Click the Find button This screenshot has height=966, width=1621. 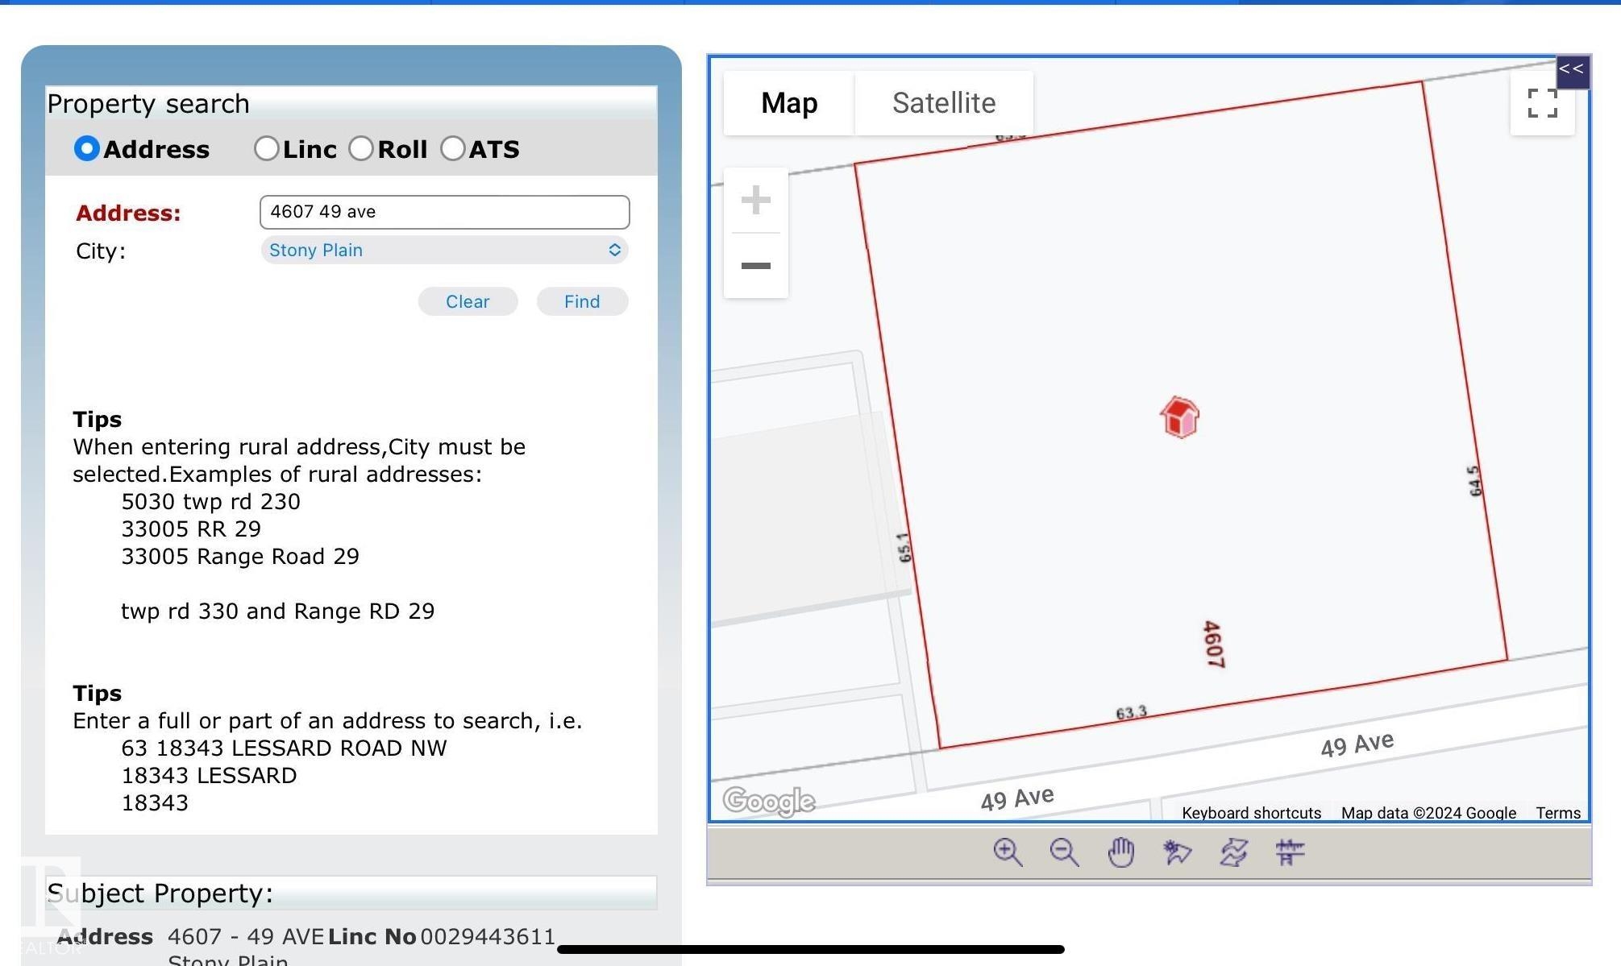pyautogui.click(x=582, y=301)
